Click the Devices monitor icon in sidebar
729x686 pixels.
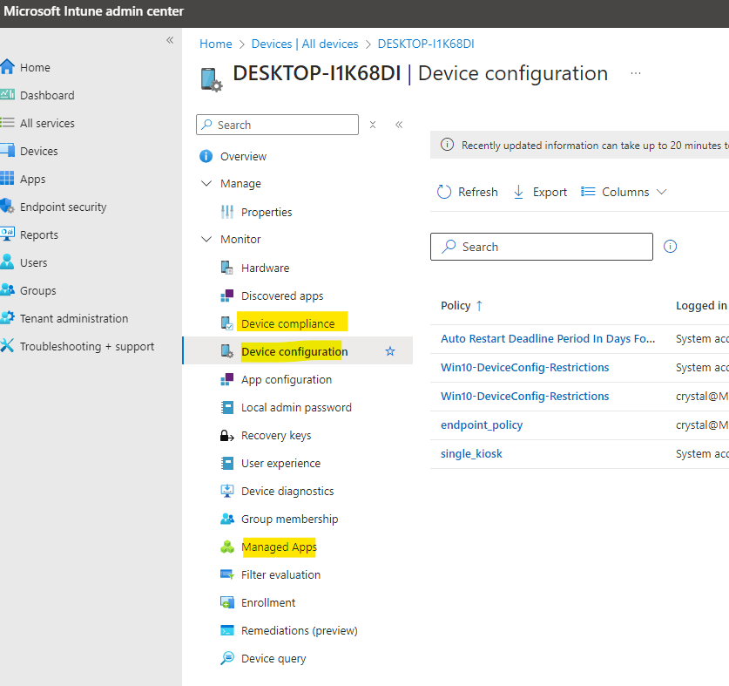click(x=8, y=151)
